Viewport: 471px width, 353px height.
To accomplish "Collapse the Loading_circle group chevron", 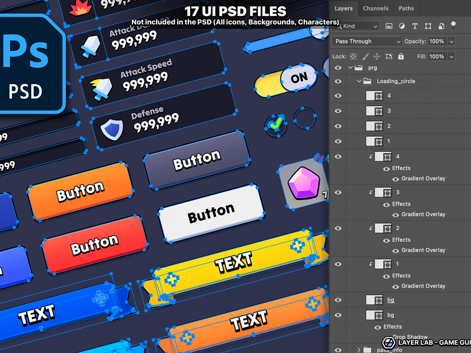I will pos(359,81).
